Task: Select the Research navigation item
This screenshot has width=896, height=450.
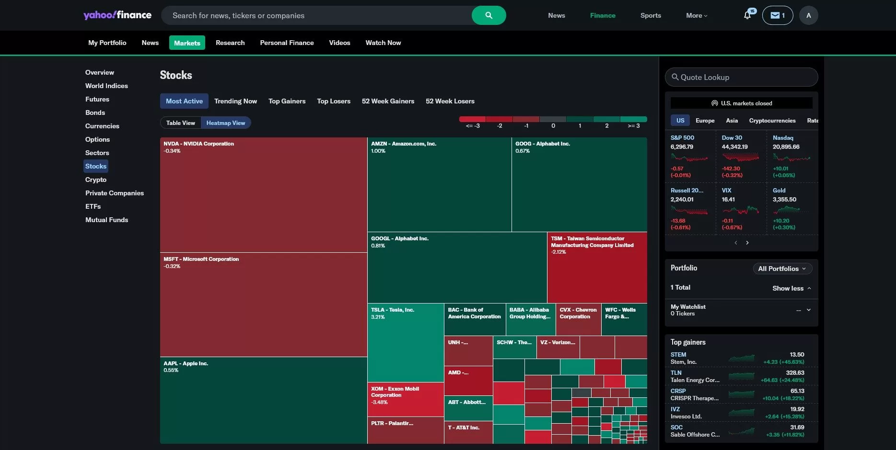Action: point(230,43)
